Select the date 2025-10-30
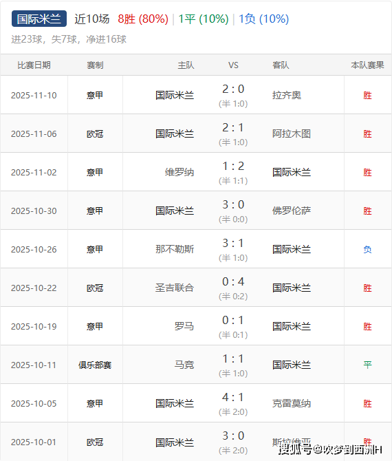 (34, 211)
